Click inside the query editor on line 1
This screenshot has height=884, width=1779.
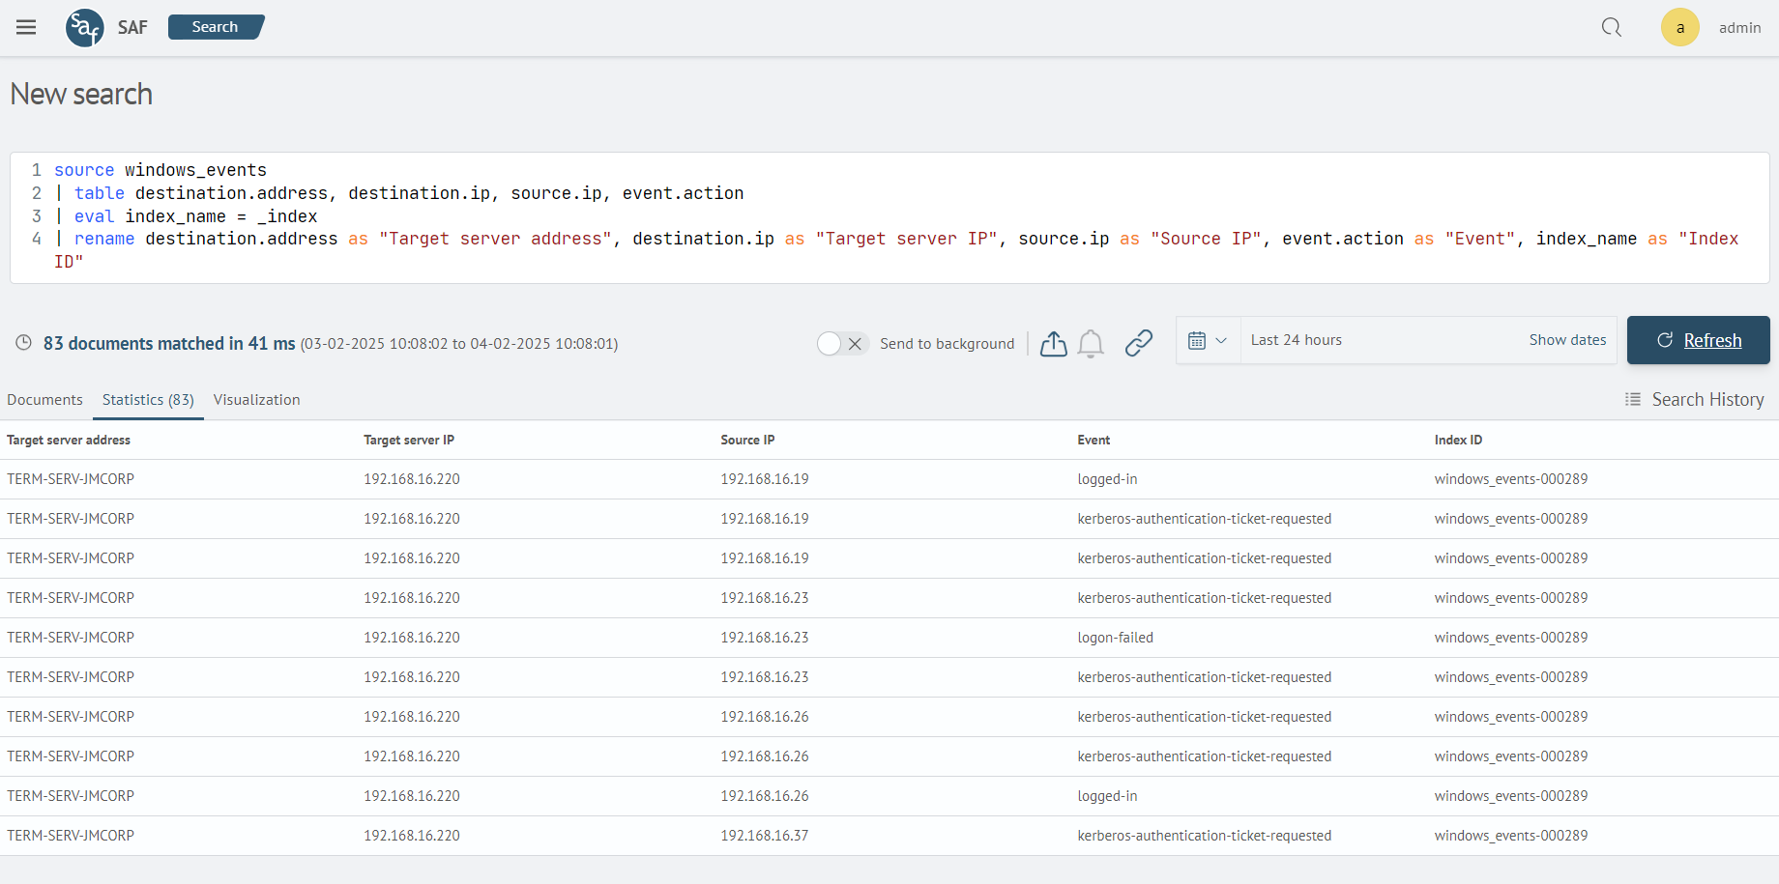point(160,170)
